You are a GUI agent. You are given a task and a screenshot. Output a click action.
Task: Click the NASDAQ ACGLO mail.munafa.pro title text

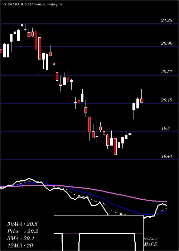[33, 4]
